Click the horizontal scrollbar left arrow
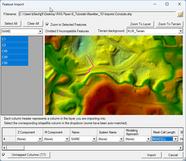The width and height of the screenshot is (186, 161). point(4,148)
